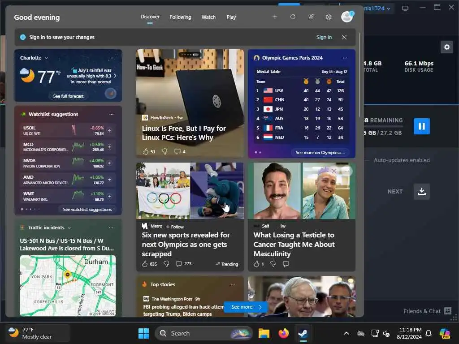The width and height of the screenshot is (459, 344).
Task: Hide the Masculinity article card
Action: click(334, 171)
